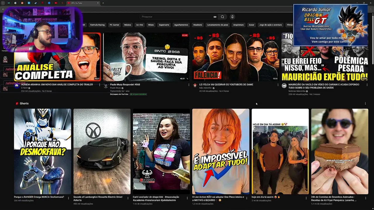The height and width of the screenshot is (210, 374).
Task: Open options menu for Mauricião video
Action: [x=367, y=85]
